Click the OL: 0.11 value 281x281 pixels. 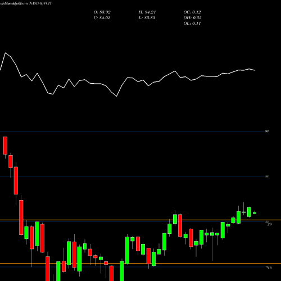pos(192,24)
